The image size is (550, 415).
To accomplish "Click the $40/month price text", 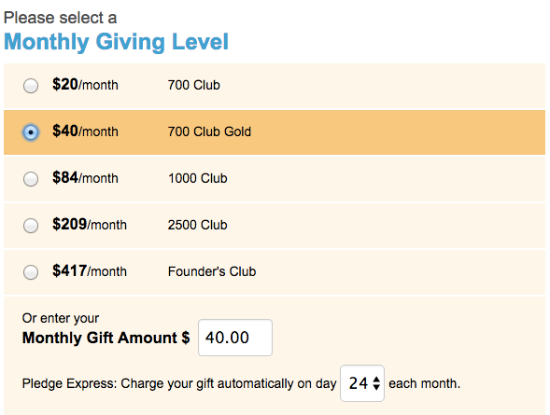I will [85, 131].
